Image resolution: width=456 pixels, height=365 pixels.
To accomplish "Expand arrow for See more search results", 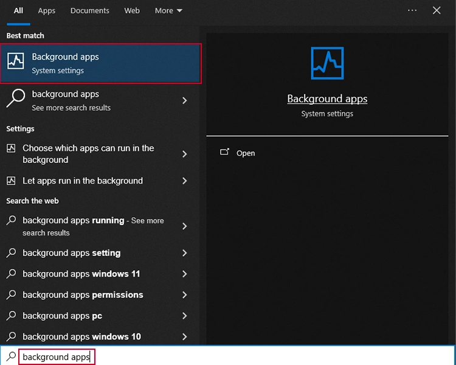I will click(x=184, y=100).
